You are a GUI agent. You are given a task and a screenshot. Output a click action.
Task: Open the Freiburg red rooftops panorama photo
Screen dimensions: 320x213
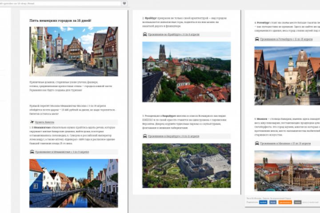click(187, 72)
